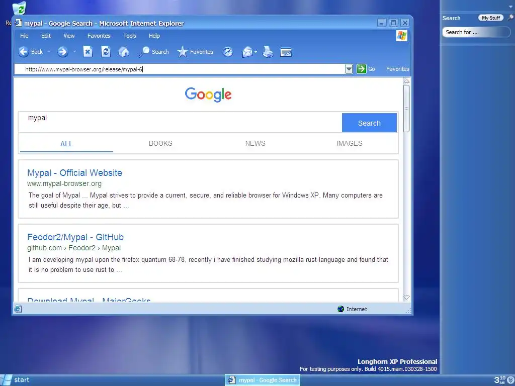Open Mypal - Official Website result

pyautogui.click(x=74, y=173)
